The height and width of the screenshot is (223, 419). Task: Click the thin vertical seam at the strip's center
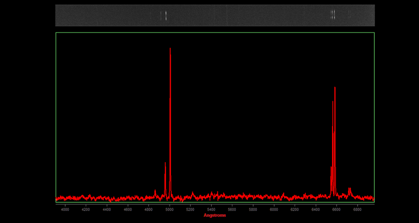(227, 15)
